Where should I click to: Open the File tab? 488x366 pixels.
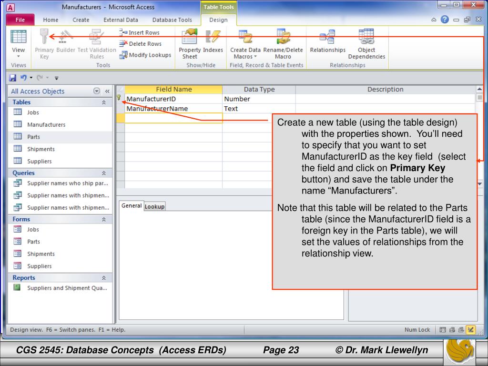(20, 20)
